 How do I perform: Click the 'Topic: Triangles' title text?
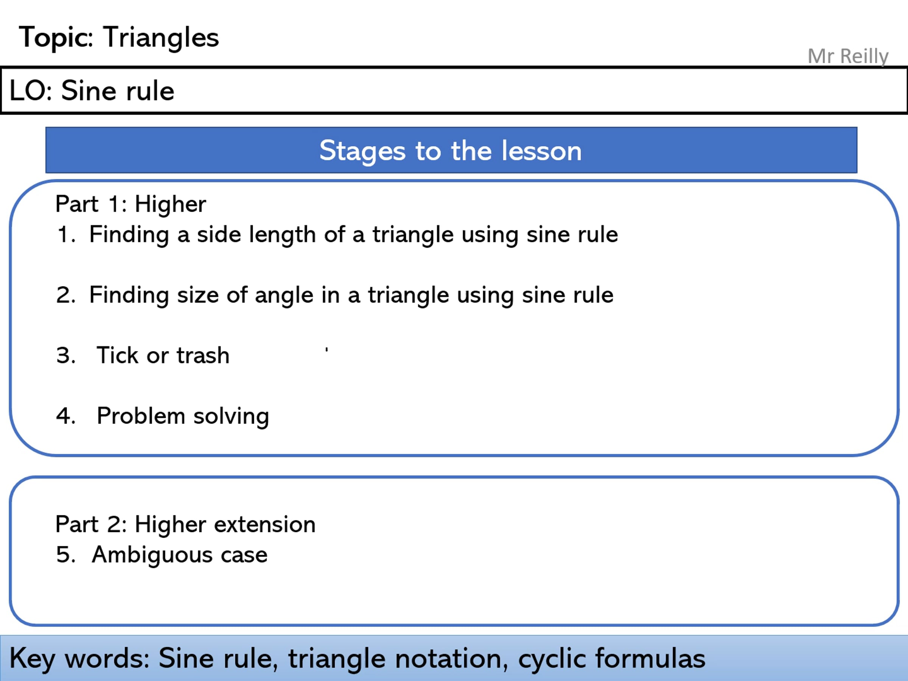point(119,38)
